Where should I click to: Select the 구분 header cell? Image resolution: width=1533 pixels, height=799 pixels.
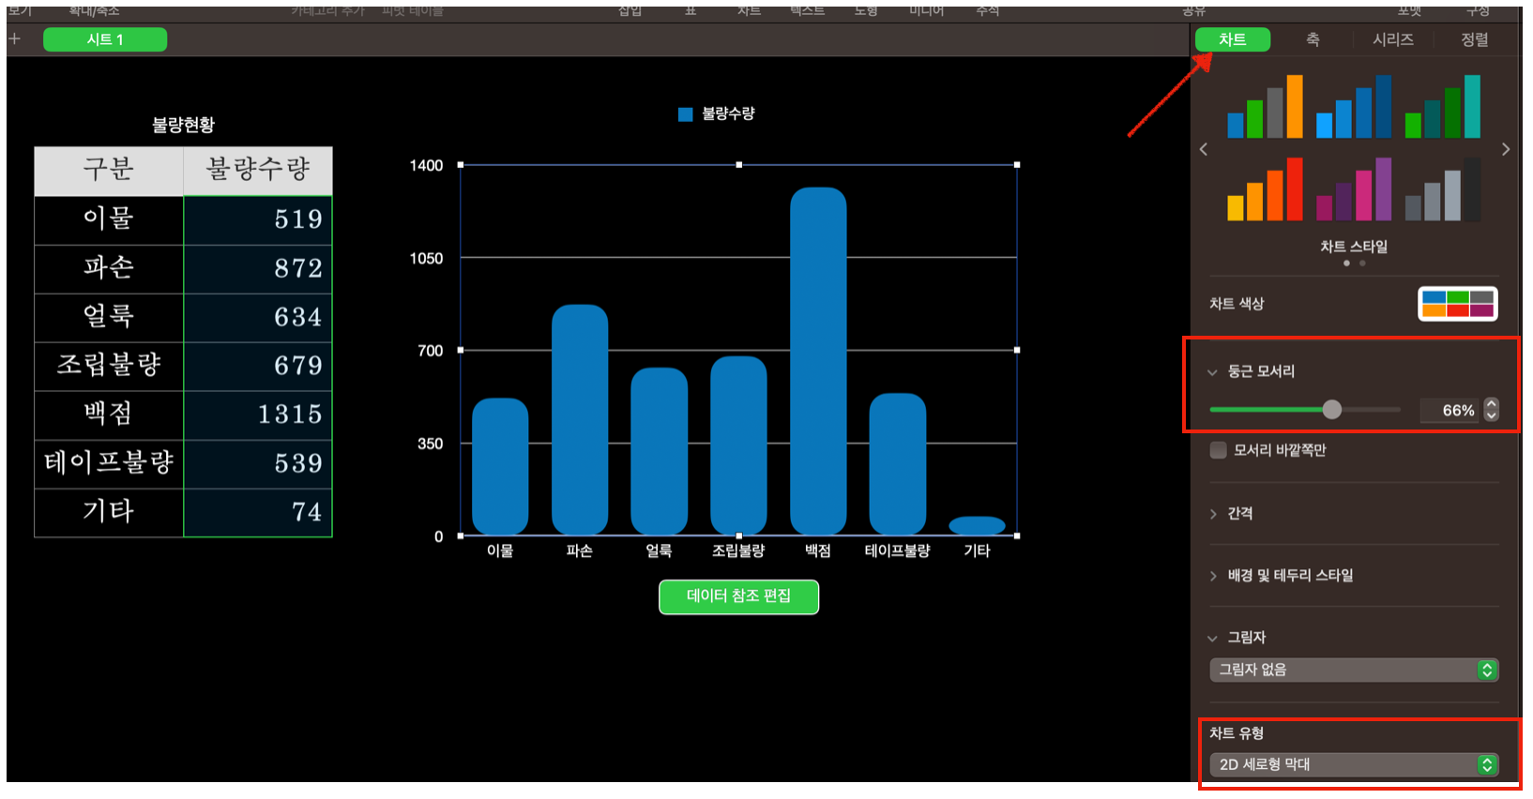(x=109, y=171)
